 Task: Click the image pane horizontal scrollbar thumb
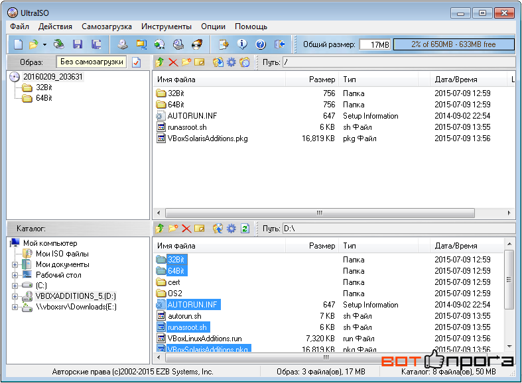[x=320, y=213]
